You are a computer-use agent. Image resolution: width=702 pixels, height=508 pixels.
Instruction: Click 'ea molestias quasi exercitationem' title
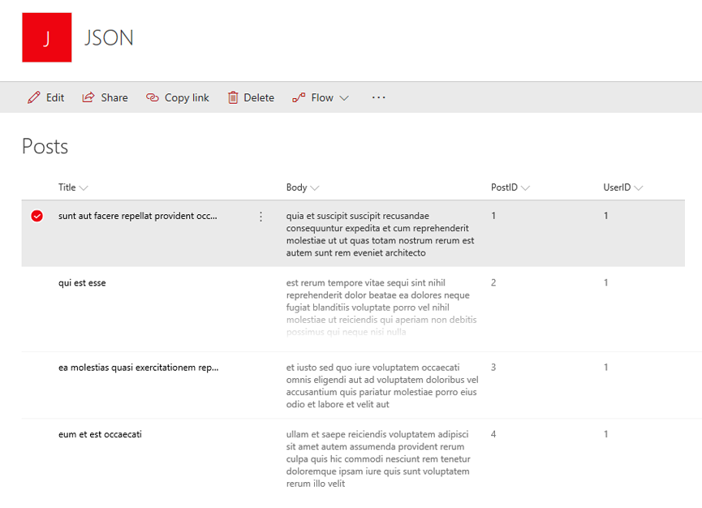coord(138,368)
